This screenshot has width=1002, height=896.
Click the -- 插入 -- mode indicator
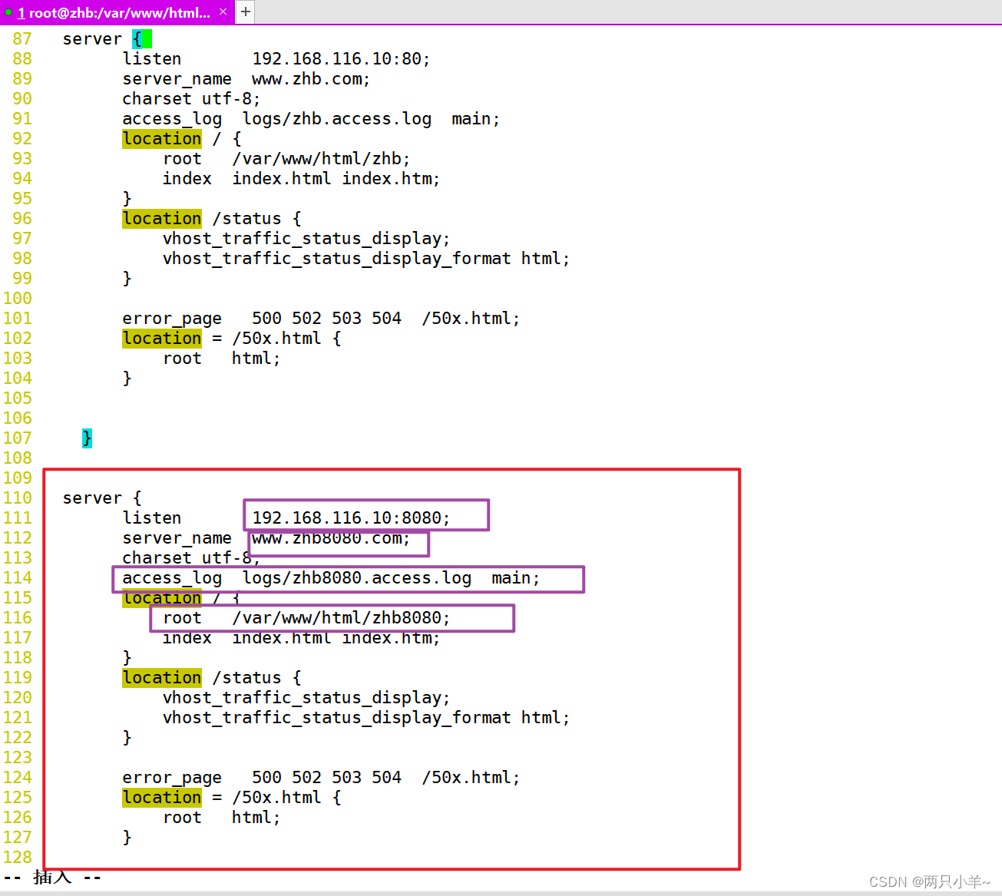[x=52, y=878]
